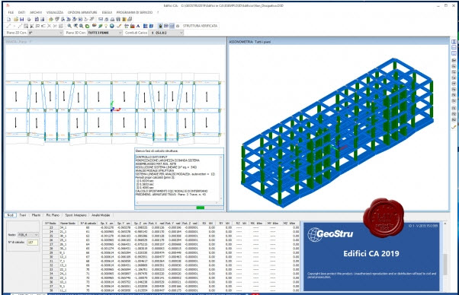459x295 pixels.
Task: Click the New file icon in toolbar
Action: click(x=9, y=19)
